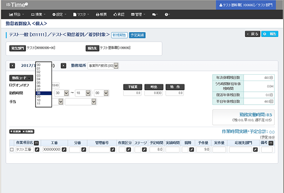Open the start minute dropdown showing 30
This screenshot has height=193, width=284.
point(62,93)
